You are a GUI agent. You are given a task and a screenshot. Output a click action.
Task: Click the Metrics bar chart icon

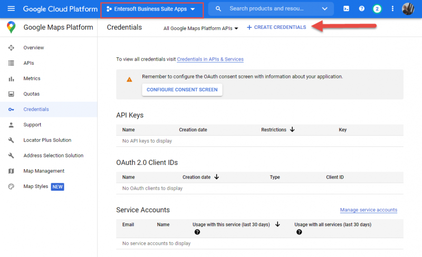pyautogui.click(x=11, y=79)
